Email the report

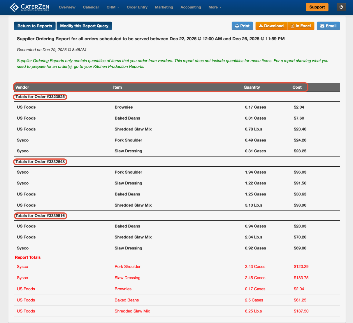tap(328, 26)
